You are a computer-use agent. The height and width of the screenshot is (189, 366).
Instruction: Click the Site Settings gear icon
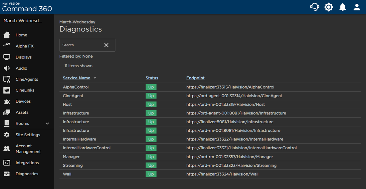pos(7,135)
